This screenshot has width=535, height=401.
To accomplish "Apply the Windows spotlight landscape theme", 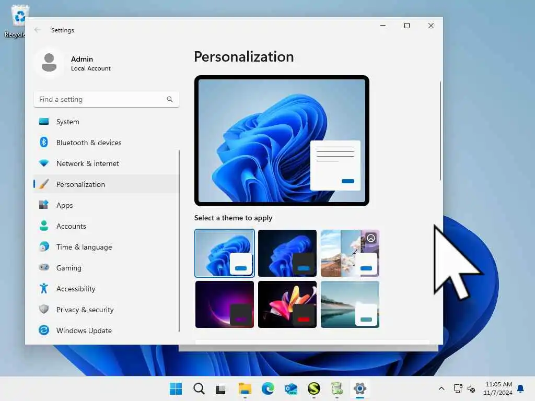I will tap(350, 253).
